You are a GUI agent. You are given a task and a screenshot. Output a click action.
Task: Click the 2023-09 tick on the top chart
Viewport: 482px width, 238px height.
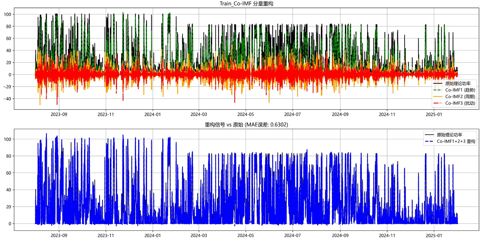tap(59, 114)
